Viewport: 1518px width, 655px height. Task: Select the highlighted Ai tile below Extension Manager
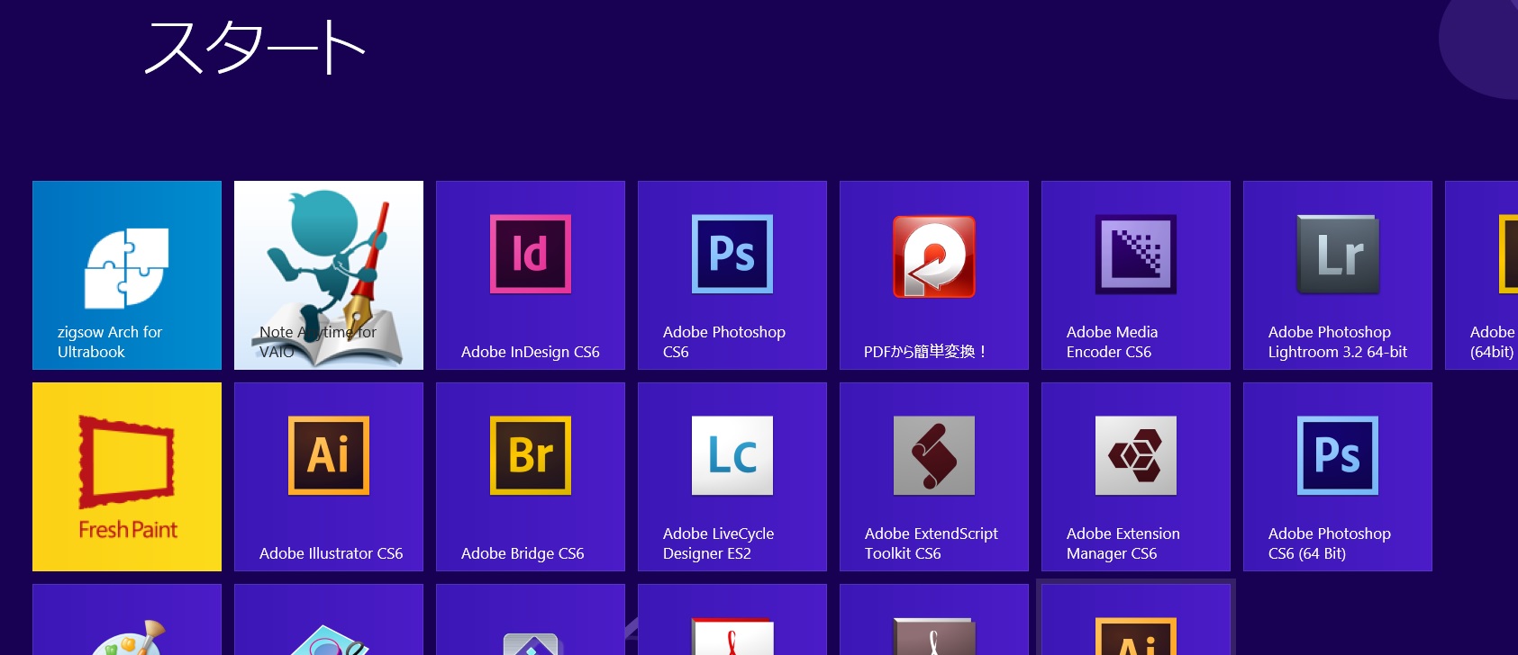(x=1136, y=620)
